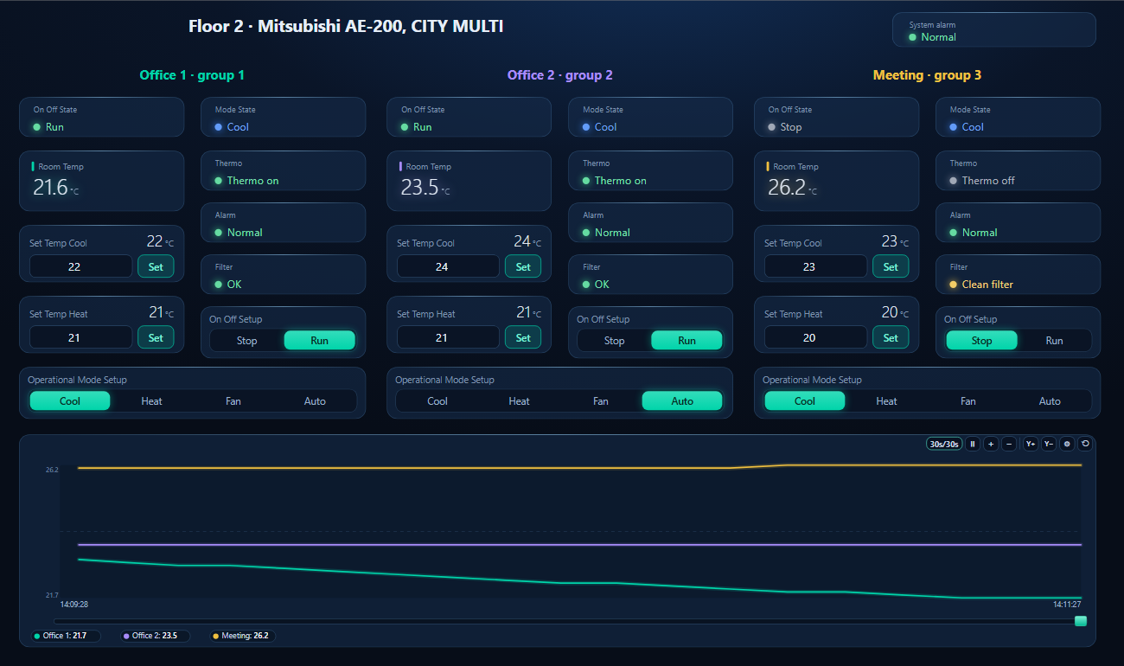
Task: Click the Meeting 'Clean filter' status
Action: point(987,284)
